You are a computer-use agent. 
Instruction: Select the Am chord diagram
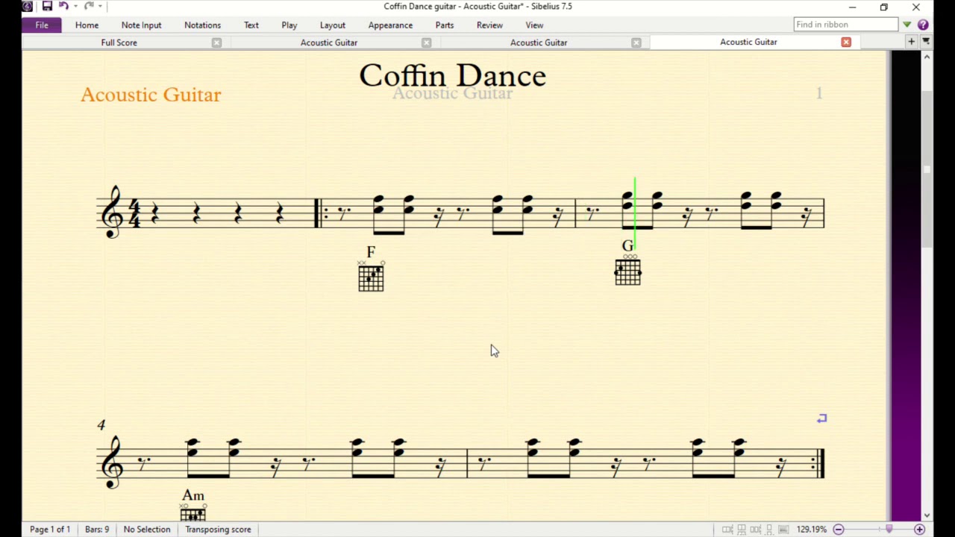pos(193,512)
